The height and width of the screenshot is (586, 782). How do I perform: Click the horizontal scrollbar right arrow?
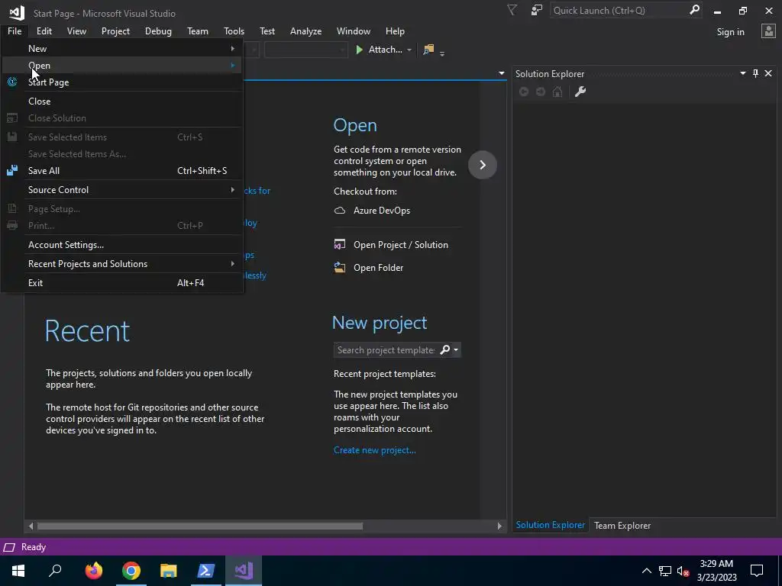coord(499,526)
